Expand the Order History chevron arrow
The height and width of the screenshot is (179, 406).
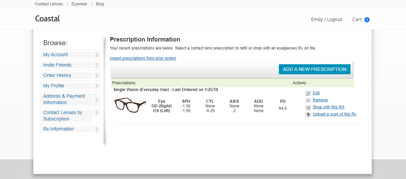97,76
